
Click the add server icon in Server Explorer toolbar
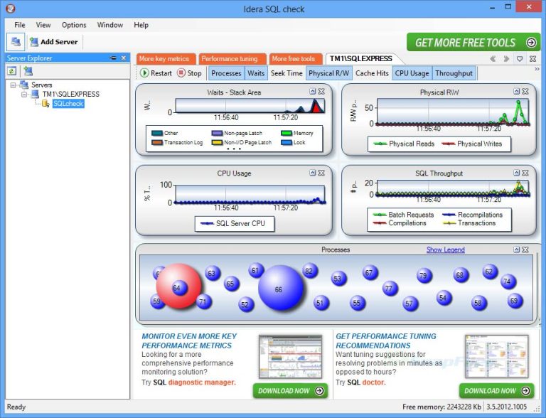pos(28,71)
